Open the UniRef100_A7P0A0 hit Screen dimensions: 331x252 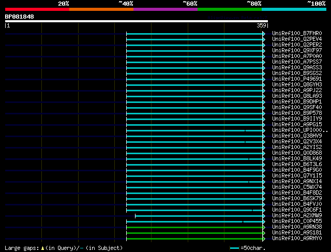297,56
